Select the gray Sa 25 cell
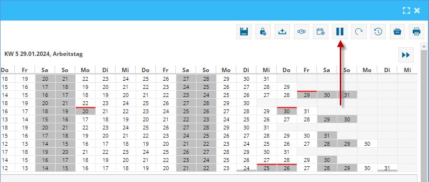 coord(186,111)
